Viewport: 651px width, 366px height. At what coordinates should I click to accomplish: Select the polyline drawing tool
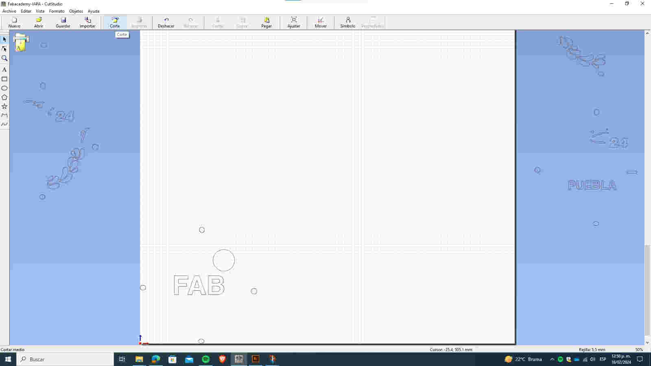pyautogui.click(x=4, y=115)
